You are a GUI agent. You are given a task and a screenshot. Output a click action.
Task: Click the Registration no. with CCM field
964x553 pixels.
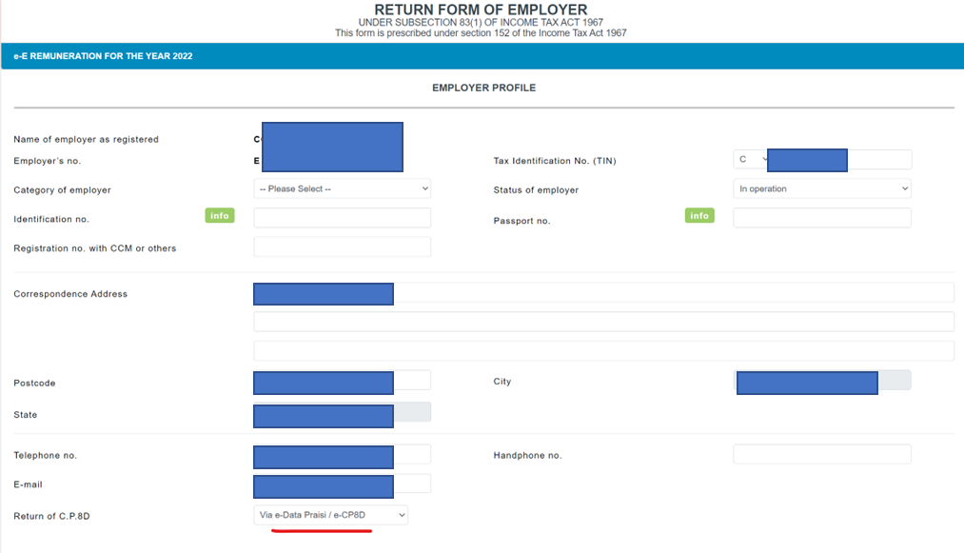tap(343, 247)
